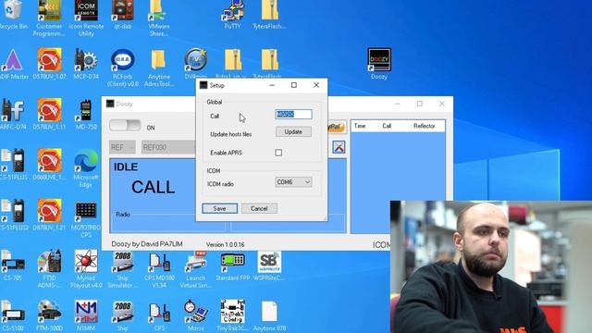Click the Call input field
592x333 pixels.
293,114
